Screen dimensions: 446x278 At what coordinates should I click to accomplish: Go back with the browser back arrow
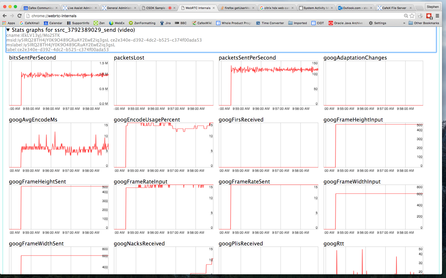(x=5, y=16)
